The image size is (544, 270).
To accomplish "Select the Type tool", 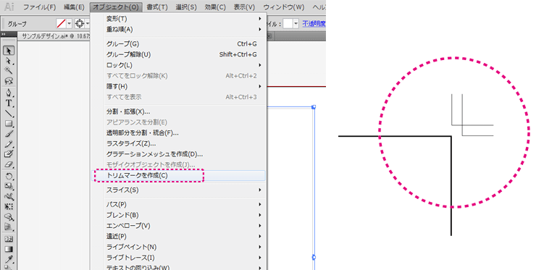I will [9, 103].
